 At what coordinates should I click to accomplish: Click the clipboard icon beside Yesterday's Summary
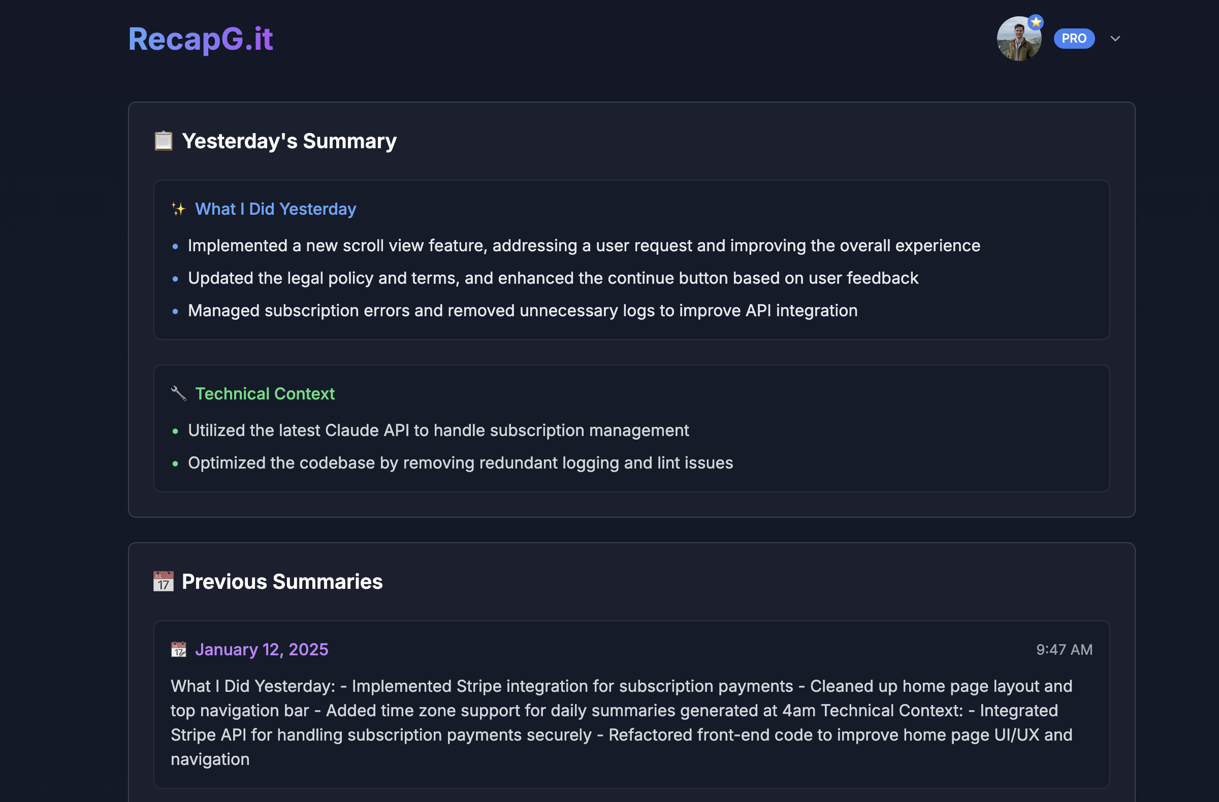[164, 141]
